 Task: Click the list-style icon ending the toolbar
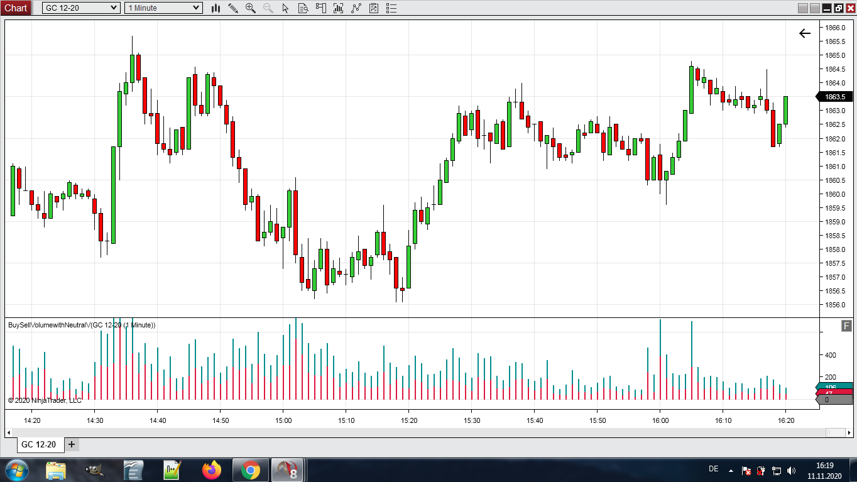click(x=391, y=8)
